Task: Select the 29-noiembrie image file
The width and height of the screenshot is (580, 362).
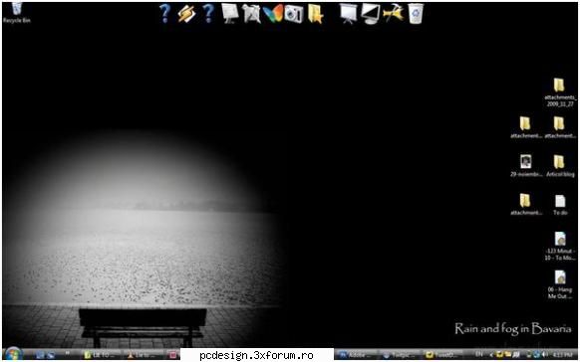Action: (525, 166)
